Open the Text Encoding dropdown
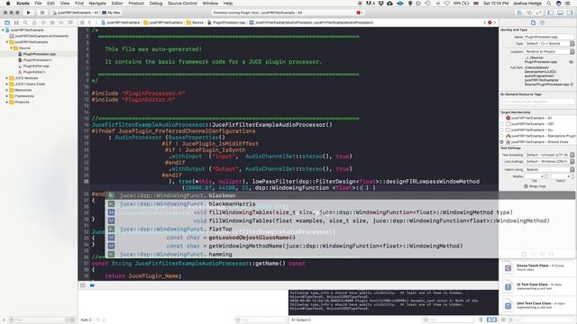The height and width of the screenshot is (324, 577). (x=549, y=155)
